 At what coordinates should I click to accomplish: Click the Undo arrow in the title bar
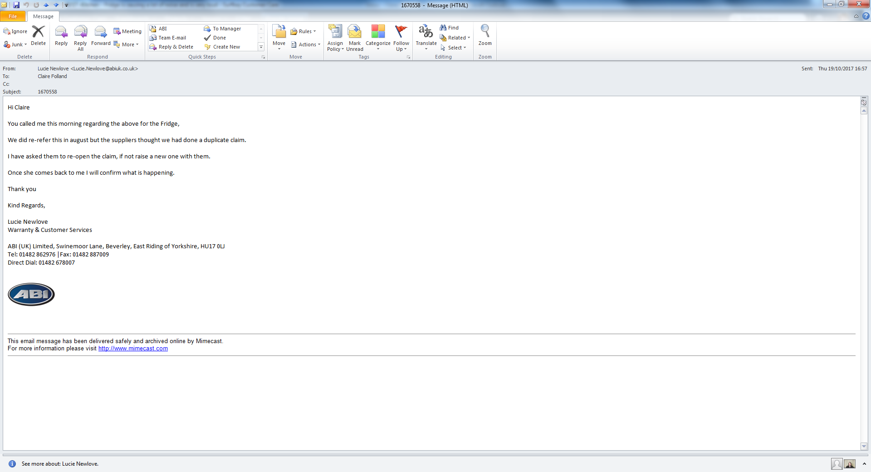(26, 5)
